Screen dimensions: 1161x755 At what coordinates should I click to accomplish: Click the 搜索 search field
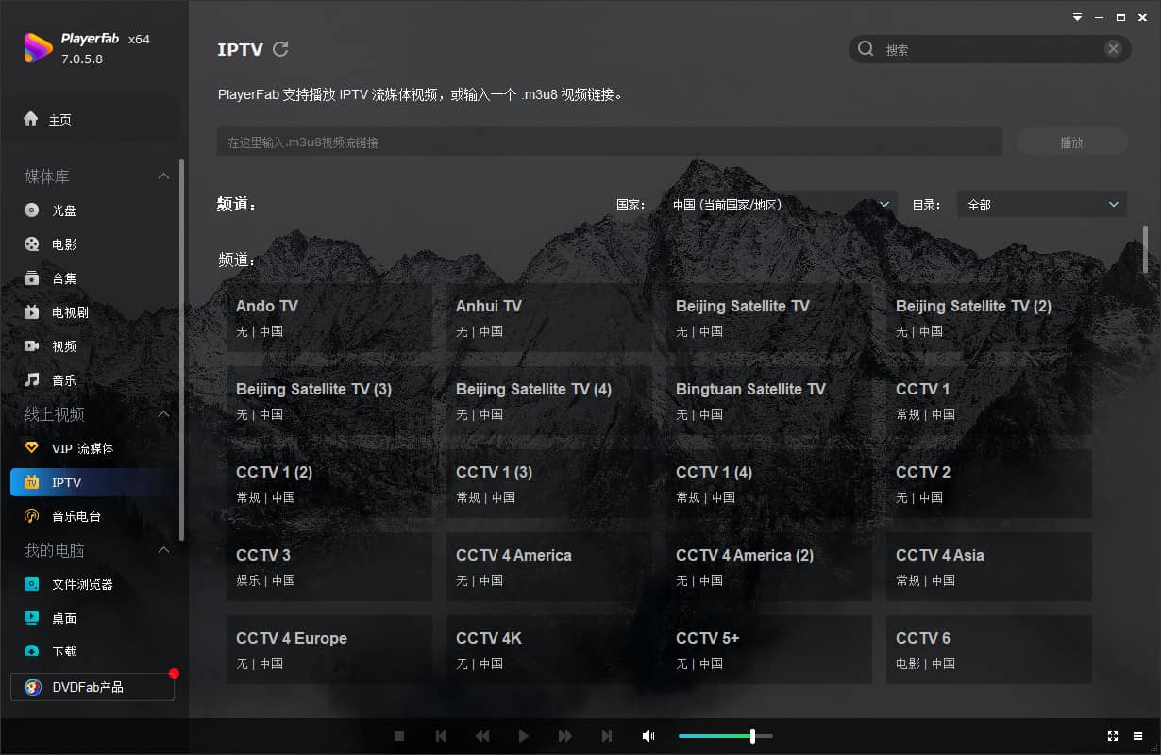pyautogui.click(x=989, y=49)
